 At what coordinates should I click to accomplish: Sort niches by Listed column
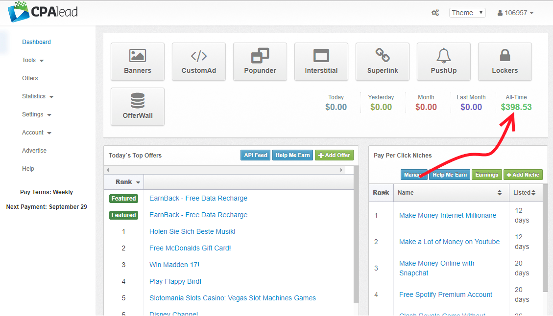coord(525,193)
